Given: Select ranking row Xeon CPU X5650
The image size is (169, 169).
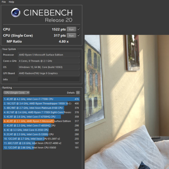Looking at the screenshot, I should click(42, 147).
